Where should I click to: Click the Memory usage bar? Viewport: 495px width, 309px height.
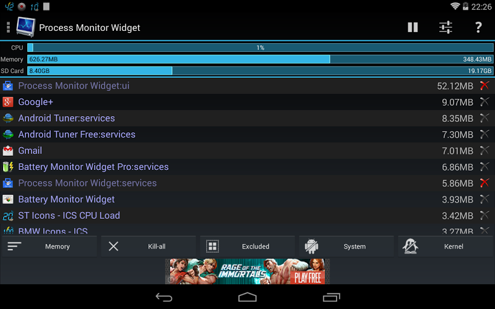(x=260, y=59)
